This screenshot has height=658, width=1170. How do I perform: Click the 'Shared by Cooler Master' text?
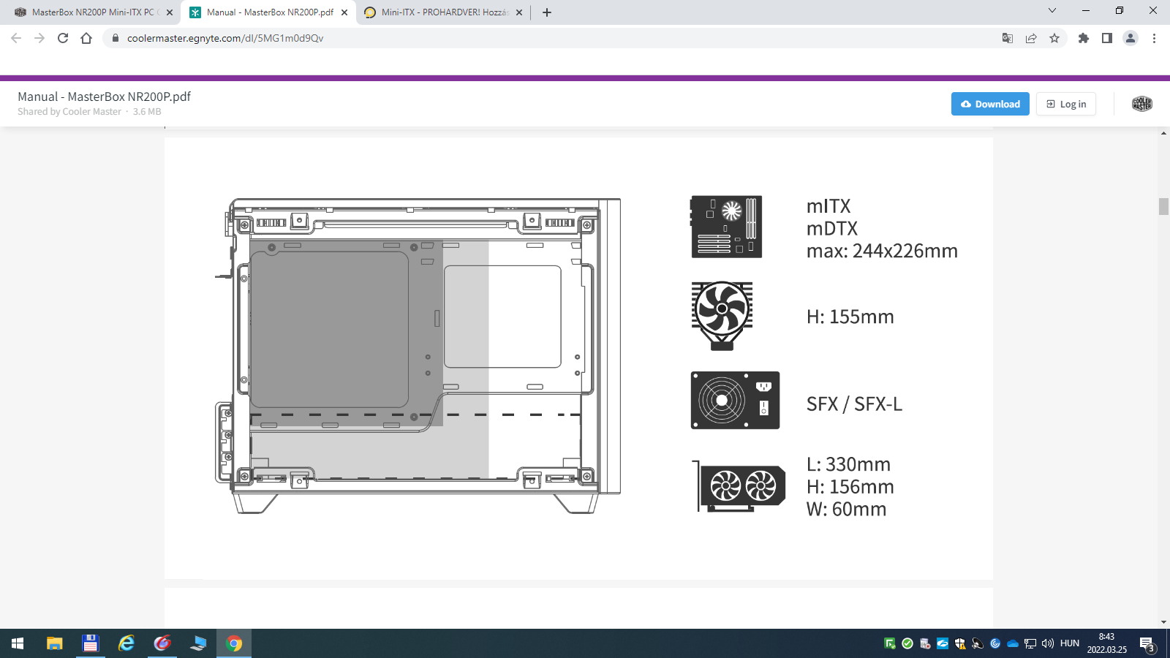pyautogui.click(x=69, y=112)
